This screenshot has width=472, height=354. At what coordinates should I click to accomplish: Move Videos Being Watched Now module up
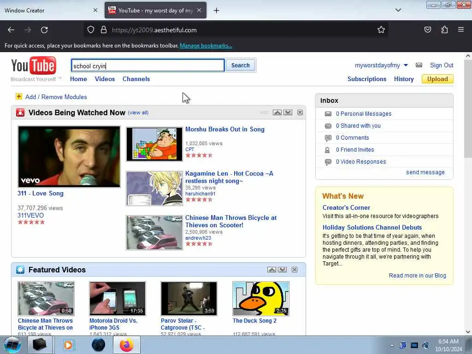coord(277,112)
